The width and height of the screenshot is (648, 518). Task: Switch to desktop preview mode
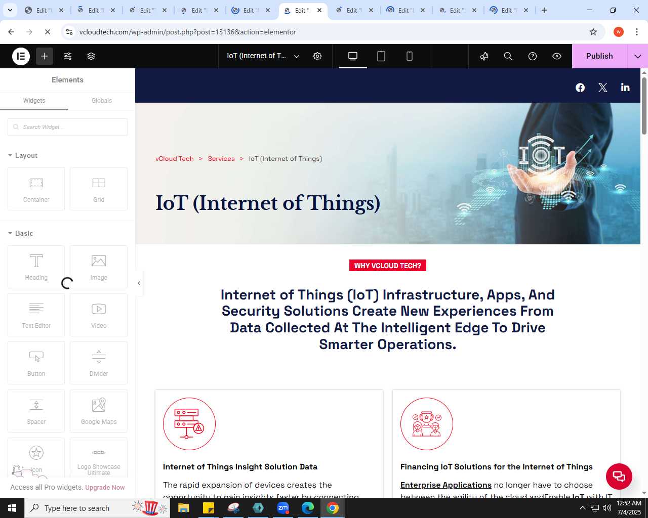pos(353,56)
